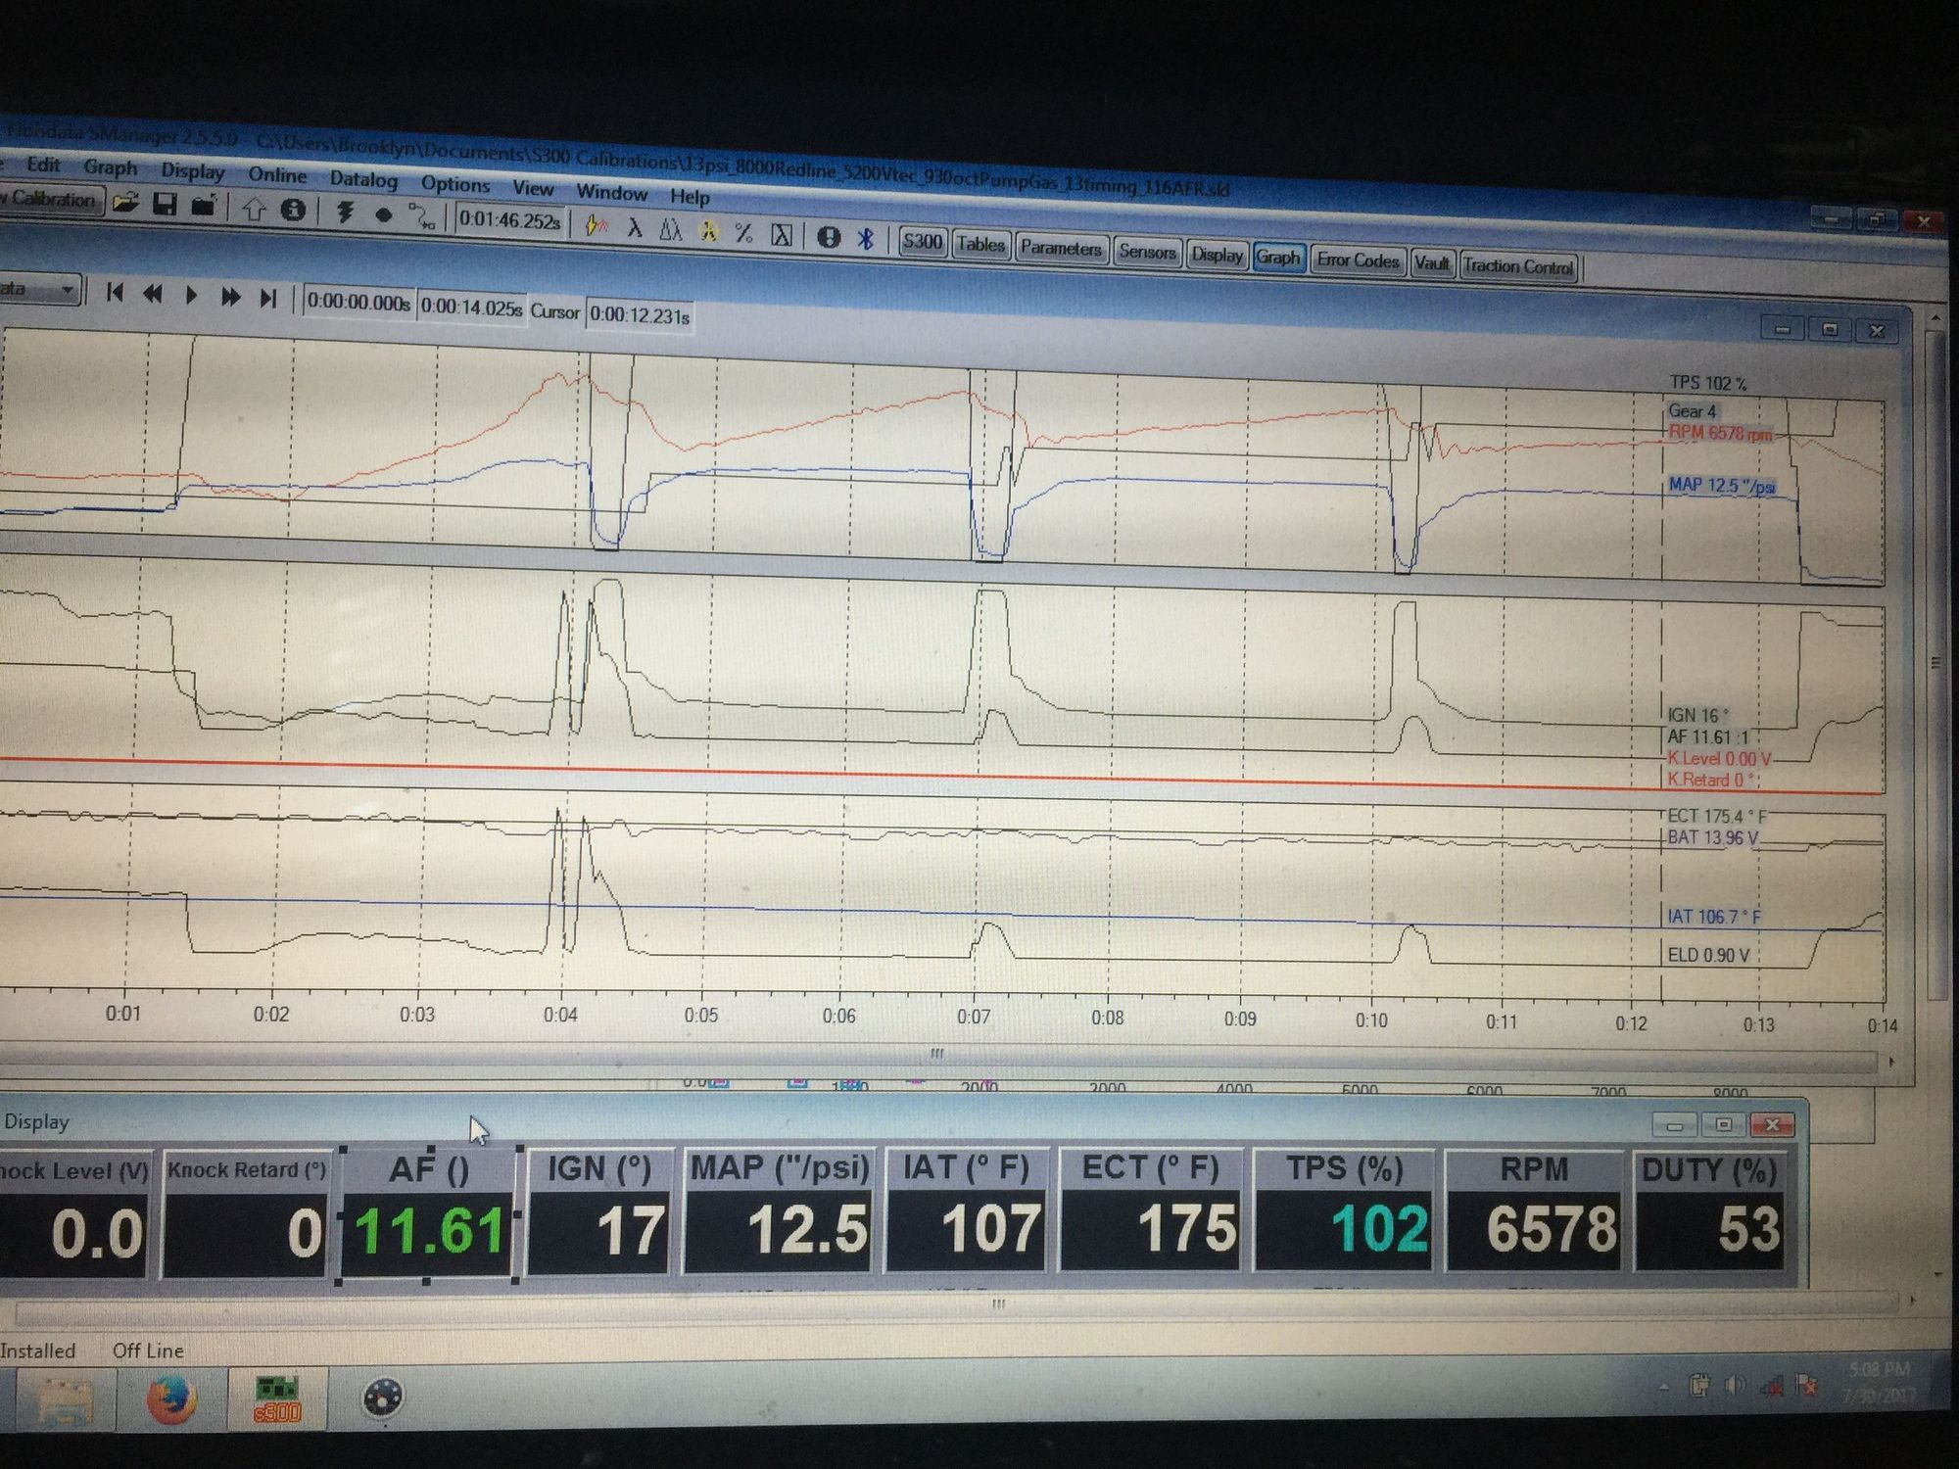Click the lightning bolt connect icon
This screenshot has height=1469, width=1959.
(345, 212)
